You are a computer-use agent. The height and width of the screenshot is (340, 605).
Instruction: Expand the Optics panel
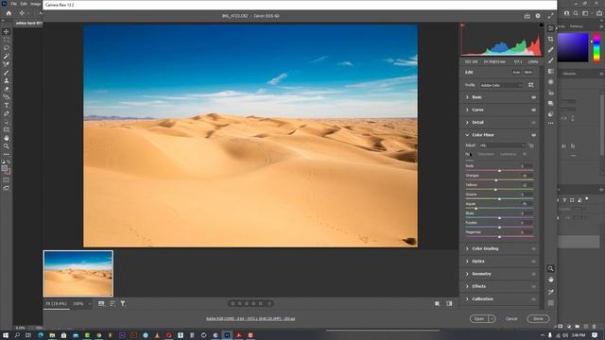tap(467, 262)
